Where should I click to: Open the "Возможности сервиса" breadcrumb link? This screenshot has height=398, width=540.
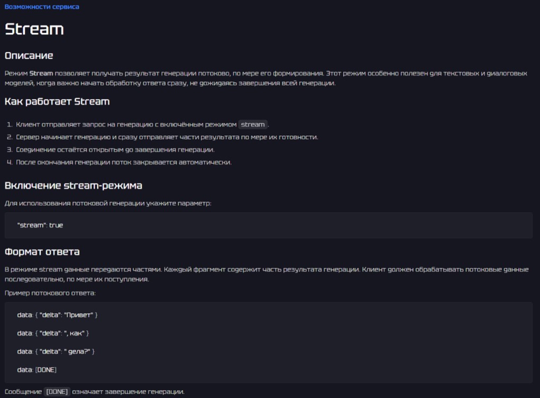coord(42,7)
